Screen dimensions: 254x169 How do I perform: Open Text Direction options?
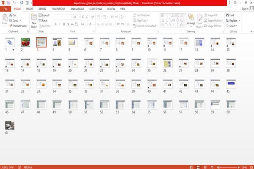point(142,15)
